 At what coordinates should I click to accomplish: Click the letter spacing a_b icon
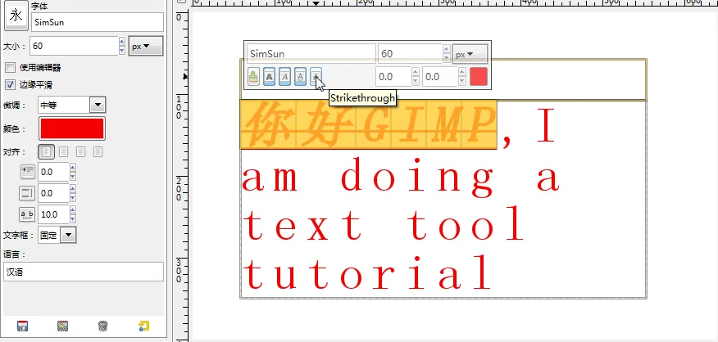(28, 214)
